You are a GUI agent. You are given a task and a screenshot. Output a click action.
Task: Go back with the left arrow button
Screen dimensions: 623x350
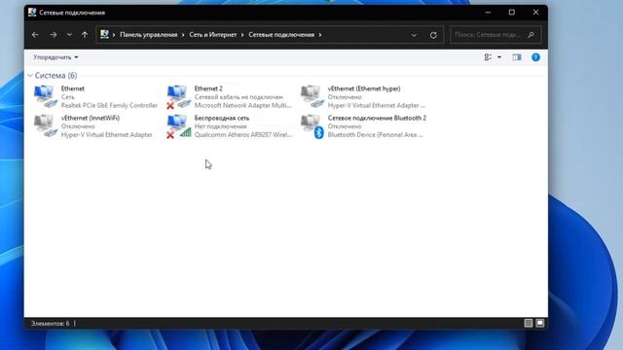(35, 35)
